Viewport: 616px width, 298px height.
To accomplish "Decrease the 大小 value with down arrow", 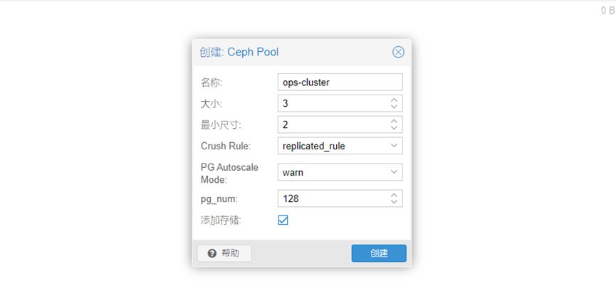I will (394, 107).
